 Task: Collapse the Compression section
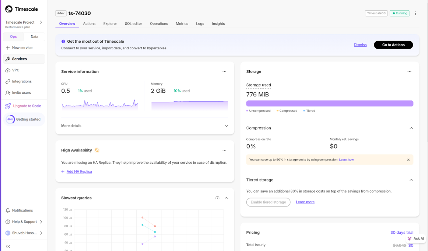(411, 128)
